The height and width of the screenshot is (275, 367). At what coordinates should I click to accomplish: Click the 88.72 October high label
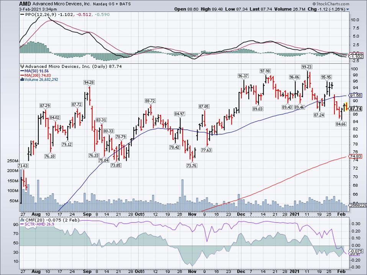coord(150,101)
